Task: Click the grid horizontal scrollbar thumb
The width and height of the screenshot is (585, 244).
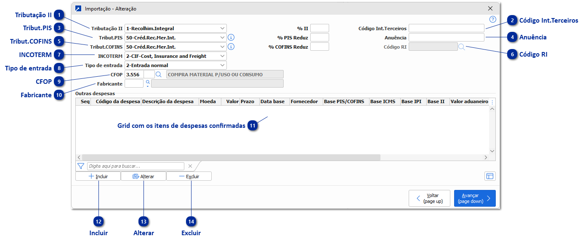Action: coord(231,157)
